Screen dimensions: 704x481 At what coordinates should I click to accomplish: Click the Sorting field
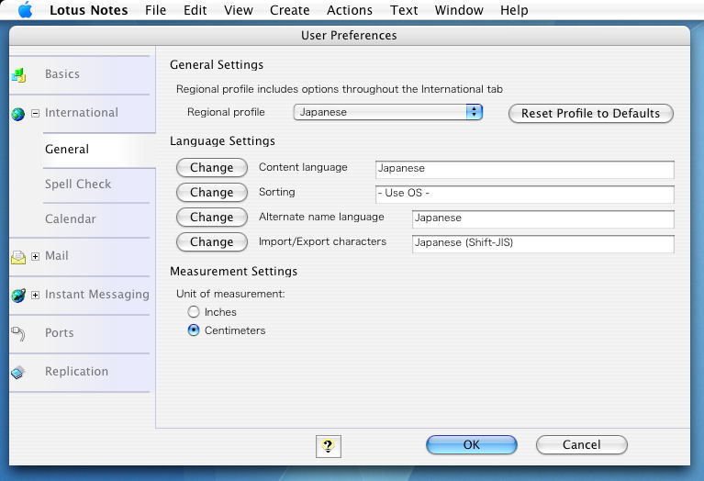tap(524, 194)
